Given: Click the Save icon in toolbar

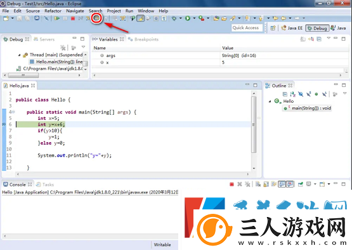Looking at the screenshot, I should pyautogui.click(x=20, y=18).
